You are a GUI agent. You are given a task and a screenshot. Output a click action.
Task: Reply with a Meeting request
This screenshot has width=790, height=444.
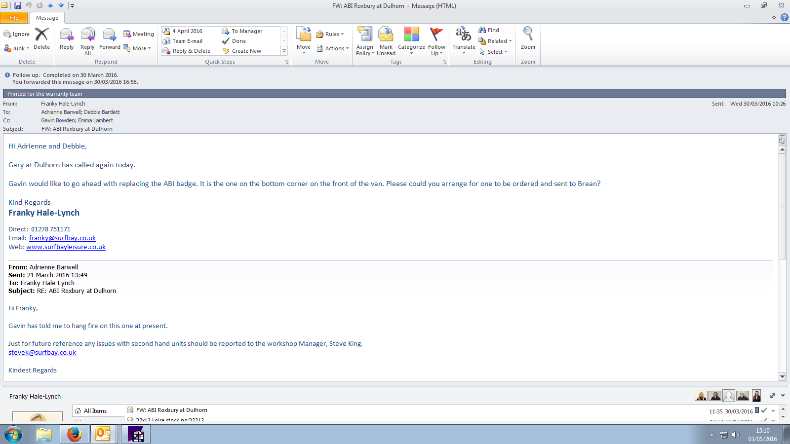[x=139, y=34]
